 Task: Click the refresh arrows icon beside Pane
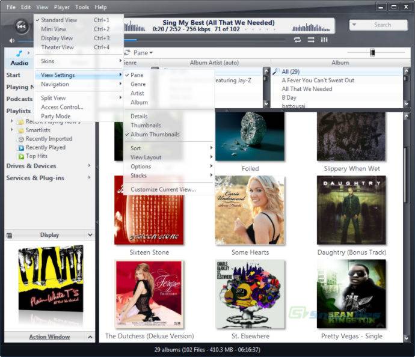tap(127, 53)
